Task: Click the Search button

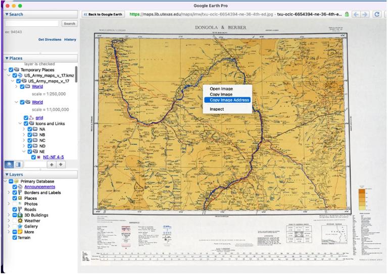Action: point(69,24)
